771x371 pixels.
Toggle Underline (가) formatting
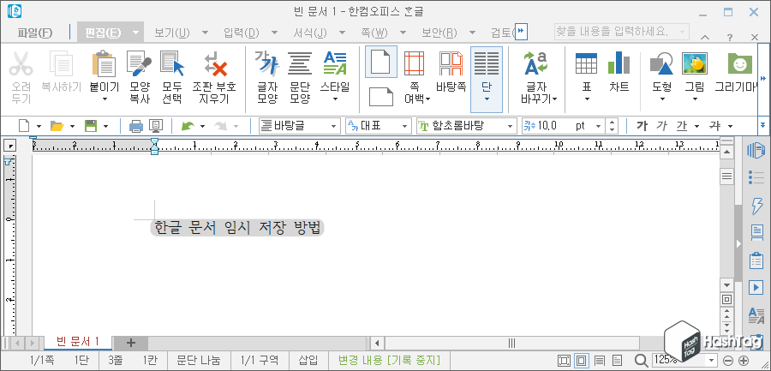tap(682, 126)
